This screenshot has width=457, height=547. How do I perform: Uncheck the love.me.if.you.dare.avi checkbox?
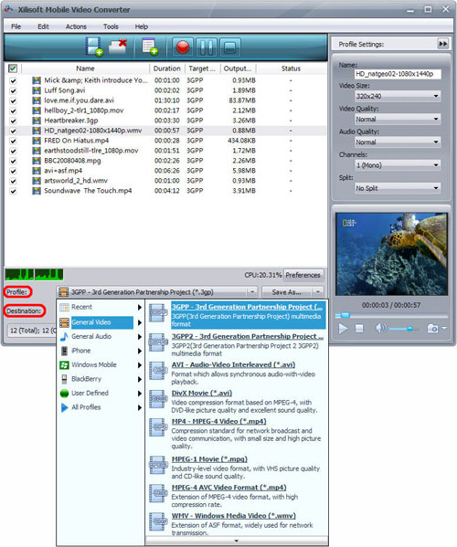(14, 100)
